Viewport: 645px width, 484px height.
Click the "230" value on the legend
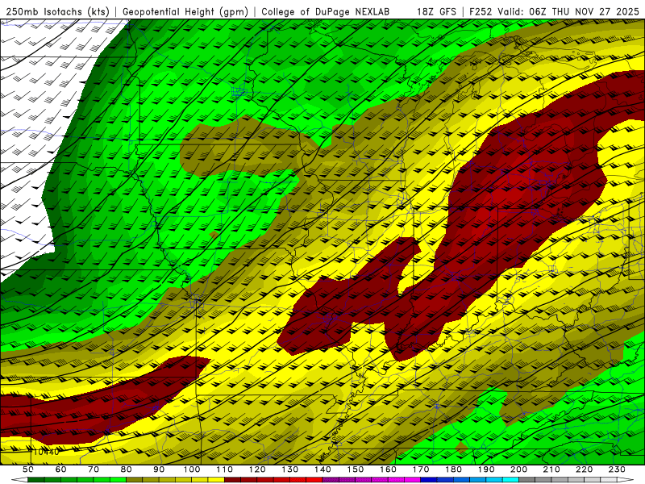[617, 469]
